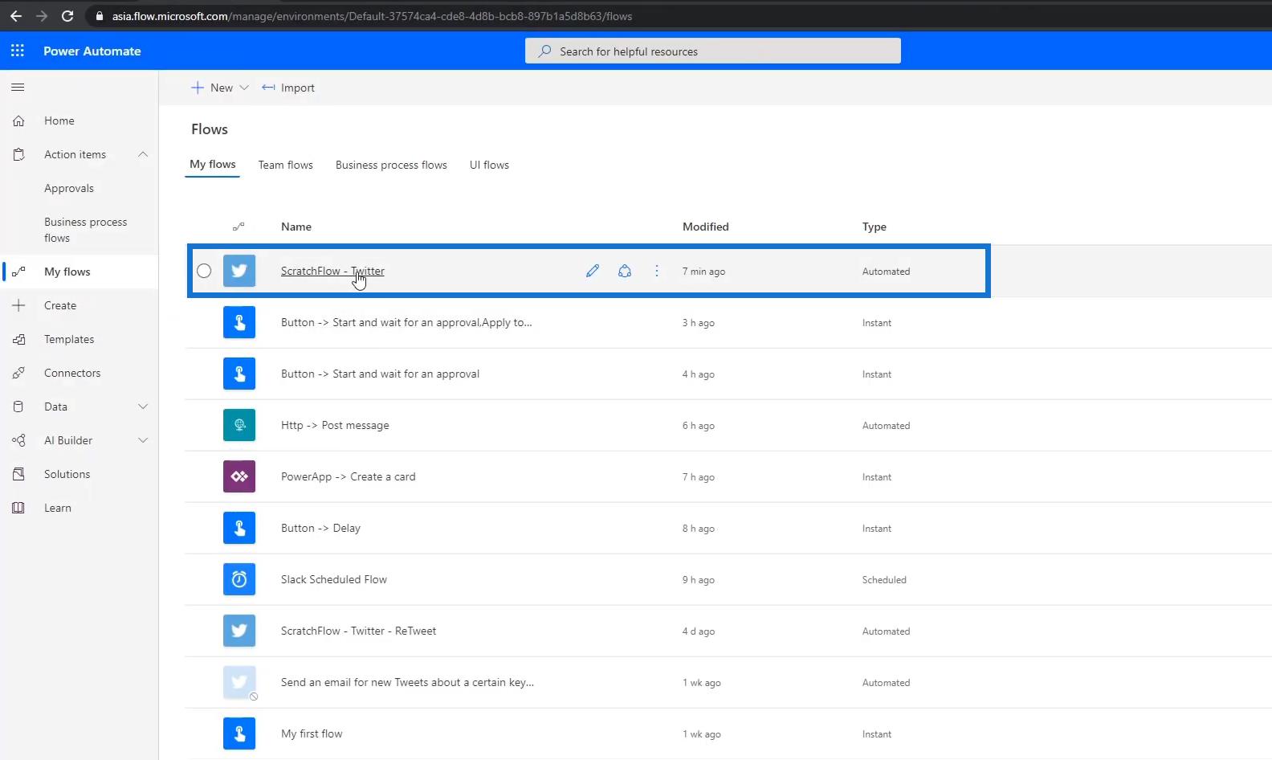Image resolution: width=1272 pixels, height=760 pixels.
Task: Click the browser reload button
Action: click(x=67, y=16)
